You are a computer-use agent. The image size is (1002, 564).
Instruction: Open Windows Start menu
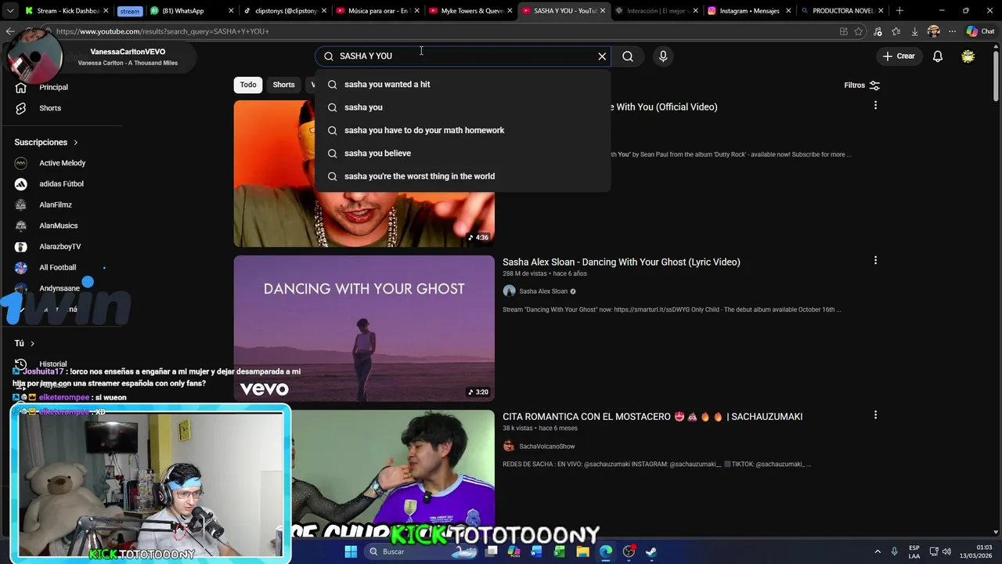click(x=351, y=551)
